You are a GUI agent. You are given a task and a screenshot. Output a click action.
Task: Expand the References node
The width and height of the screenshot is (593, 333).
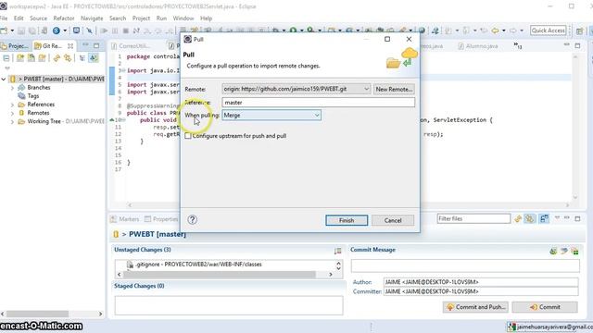pos(12,105)
